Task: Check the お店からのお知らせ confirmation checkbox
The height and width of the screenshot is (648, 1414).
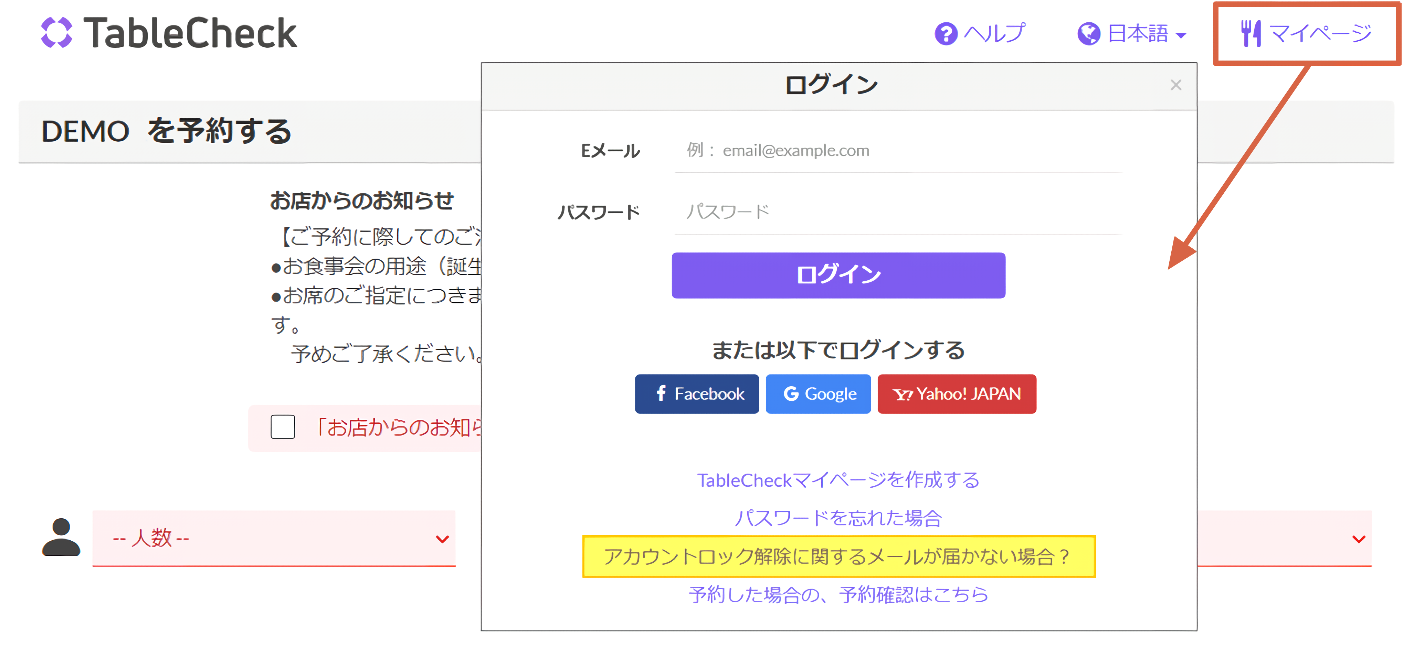Action: 283,427
